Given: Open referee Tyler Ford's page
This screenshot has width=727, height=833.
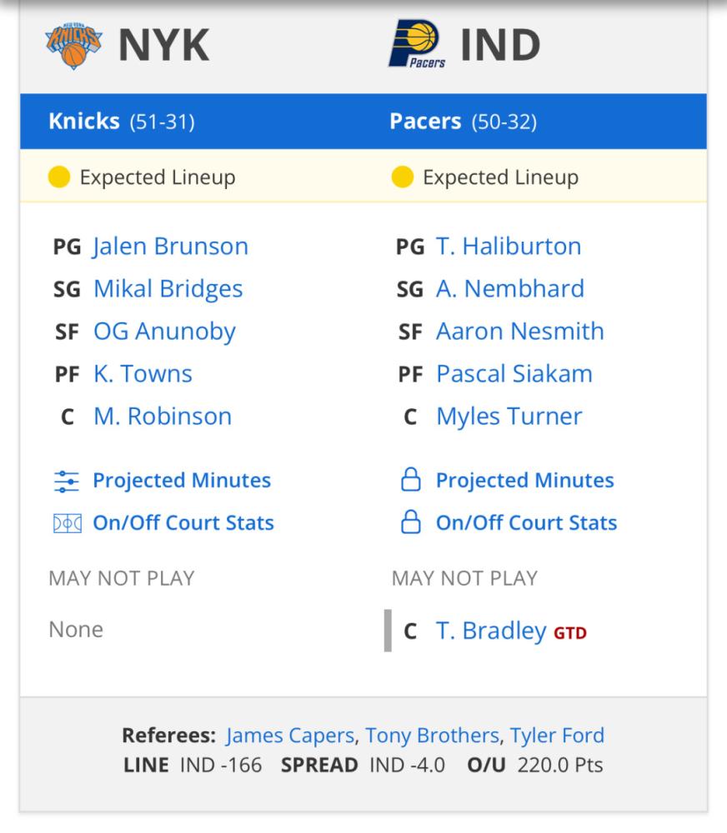Looking at the screenshot, I should coord(557,736).
